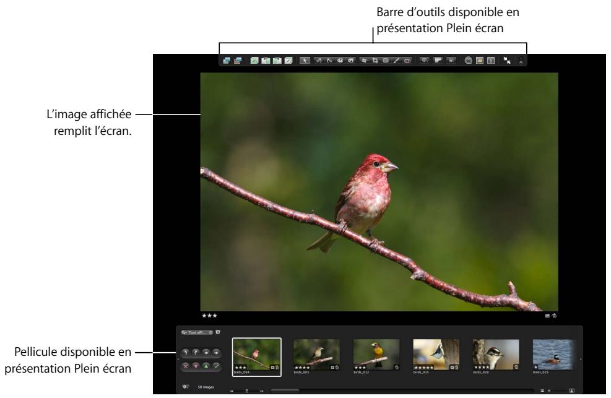The width and height of the screenshot is (611, 398).
Task: Click filmstrip Rotate Left round button
Action: point(186,352)
